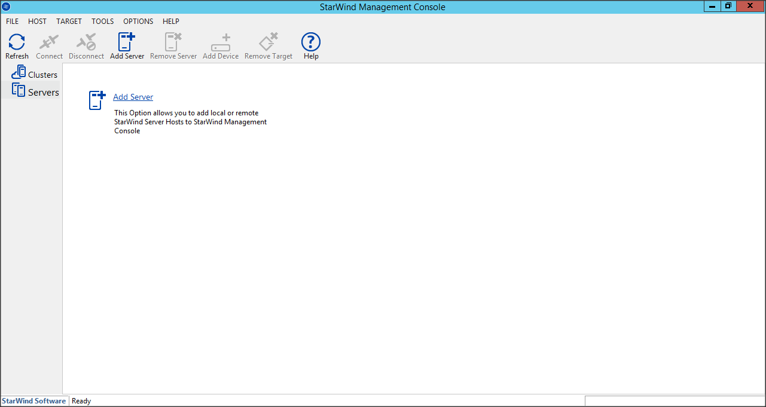Open the HELP menu
766x407 pixels.
coord(171,21)
